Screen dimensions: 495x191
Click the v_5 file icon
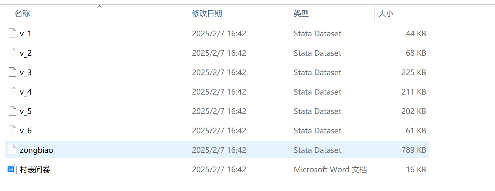click(x=12, y=111)
